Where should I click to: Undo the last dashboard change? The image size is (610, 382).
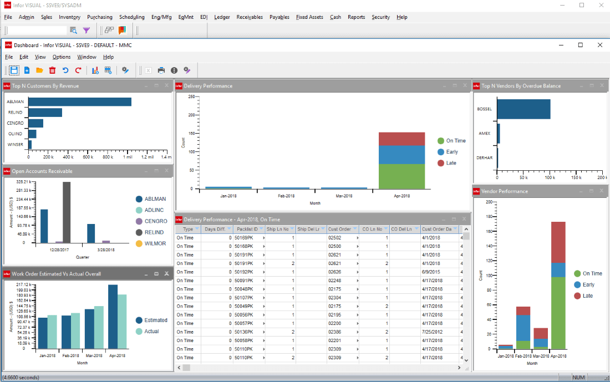point(65,70)
